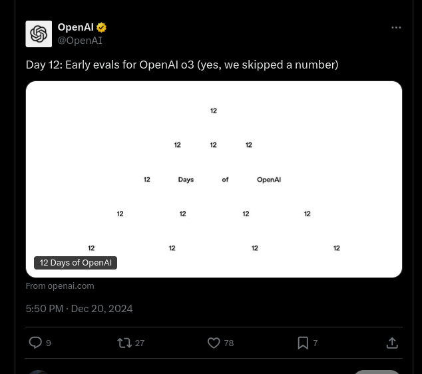Open the 5:50 PM Dec 20, 2024 timestamp
The image size is (422, 374).
point(79,309)
